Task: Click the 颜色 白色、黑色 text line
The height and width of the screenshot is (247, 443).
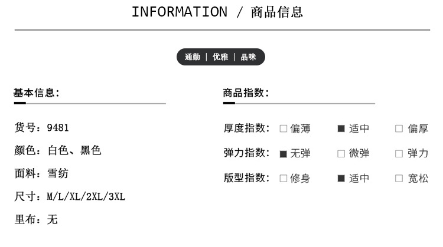Action: pyautogui.click(x=57, y=150)
